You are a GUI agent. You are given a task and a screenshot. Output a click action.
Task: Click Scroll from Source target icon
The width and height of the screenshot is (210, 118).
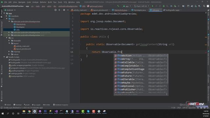tap(55, 10)
